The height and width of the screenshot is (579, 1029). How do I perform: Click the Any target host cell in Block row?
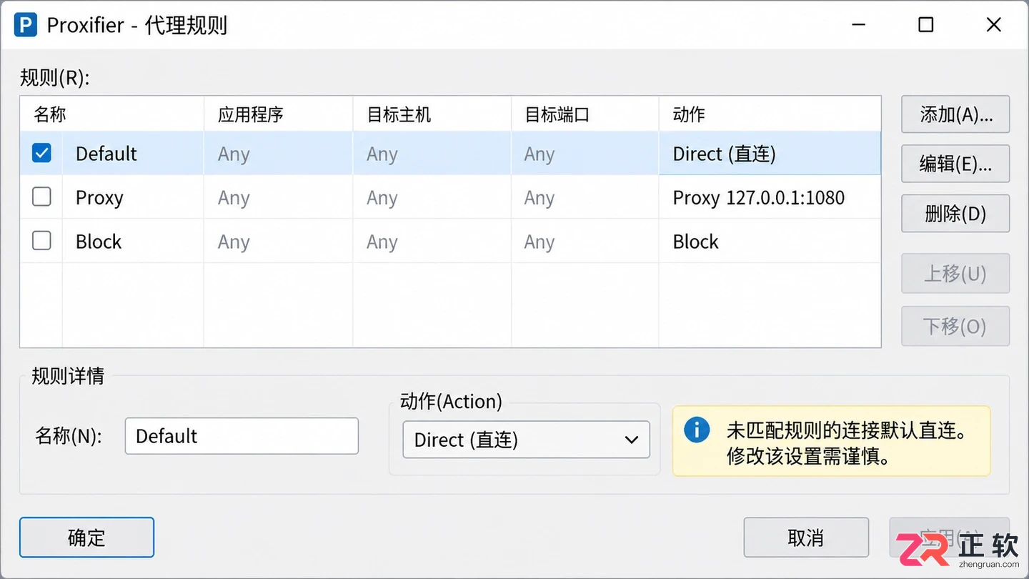click(432, 242)
